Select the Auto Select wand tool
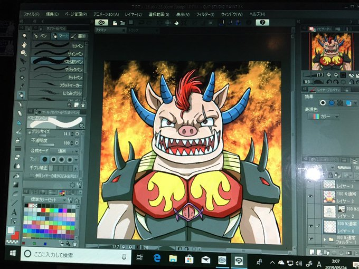 [22, 78]
